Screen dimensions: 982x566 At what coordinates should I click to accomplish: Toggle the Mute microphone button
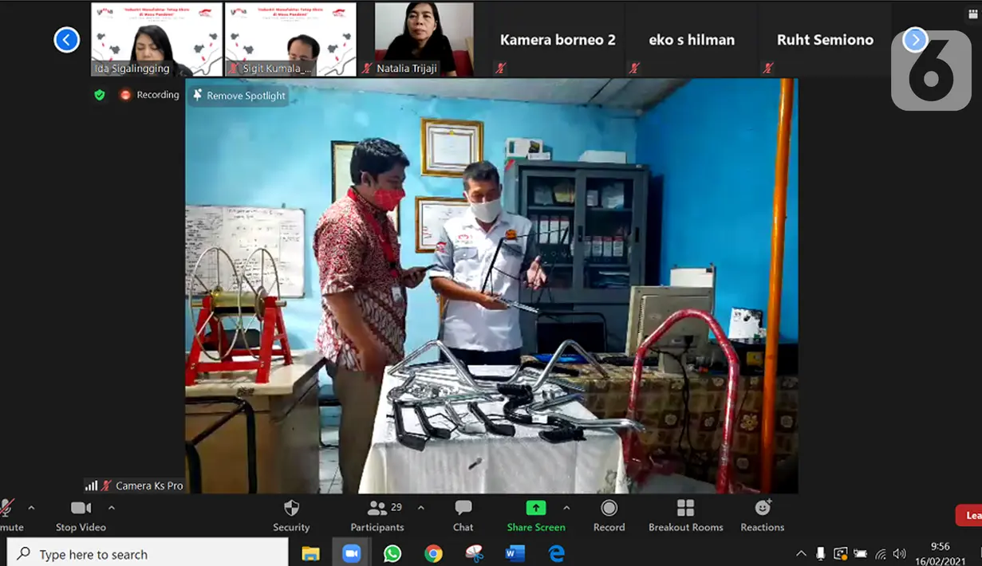tap(8, 514)
